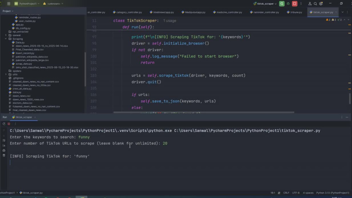Stop the process with the Run panel red square
The image size is (352, 198).
click(9, 124)
